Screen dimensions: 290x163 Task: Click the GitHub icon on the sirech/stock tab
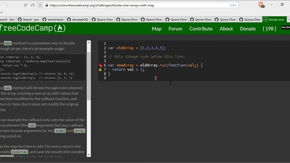[x=44, y=19]
